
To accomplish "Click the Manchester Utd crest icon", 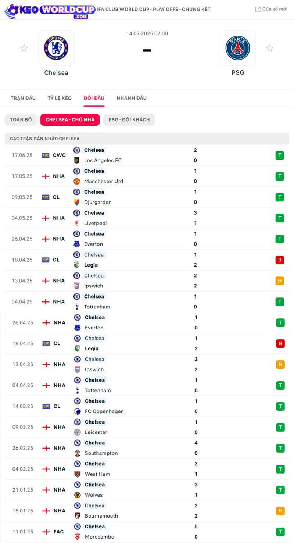I will pyautogui.click(x=77, y=181).
